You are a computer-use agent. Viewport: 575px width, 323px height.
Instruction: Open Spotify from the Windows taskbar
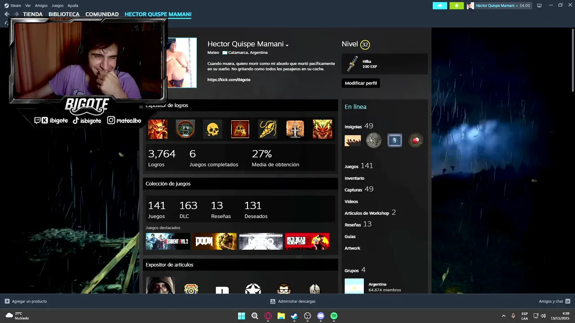334,316
